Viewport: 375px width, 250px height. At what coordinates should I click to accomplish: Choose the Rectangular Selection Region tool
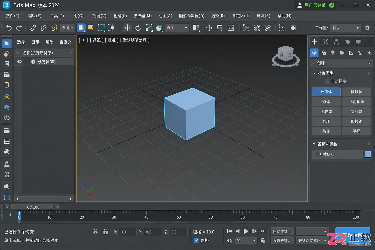point(101,28)
